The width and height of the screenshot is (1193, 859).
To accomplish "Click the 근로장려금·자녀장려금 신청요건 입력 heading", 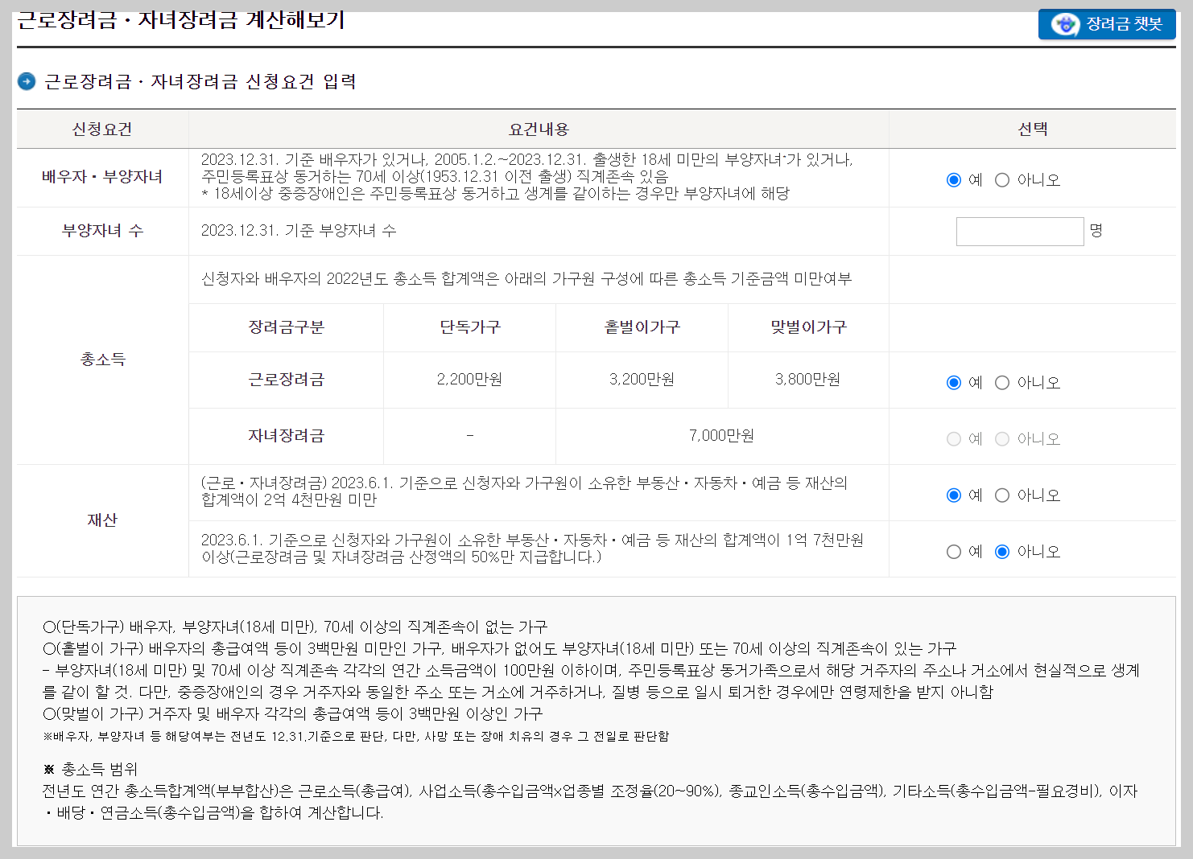I will tap(200, 81).
